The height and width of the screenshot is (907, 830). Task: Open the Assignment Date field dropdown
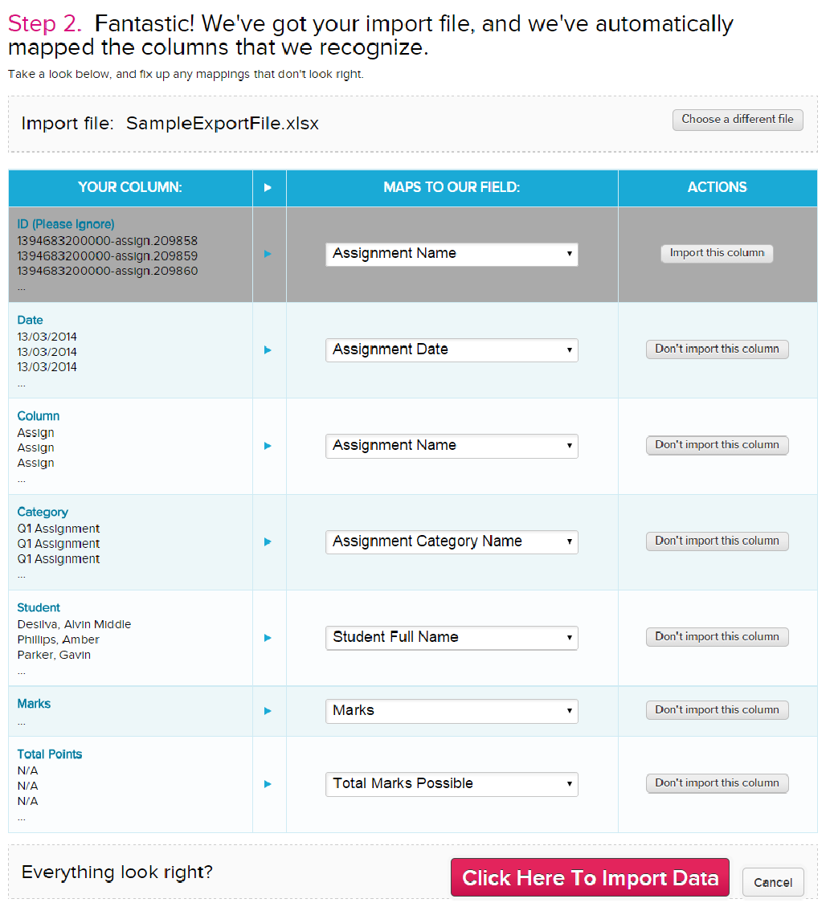(x=452, y=350)
